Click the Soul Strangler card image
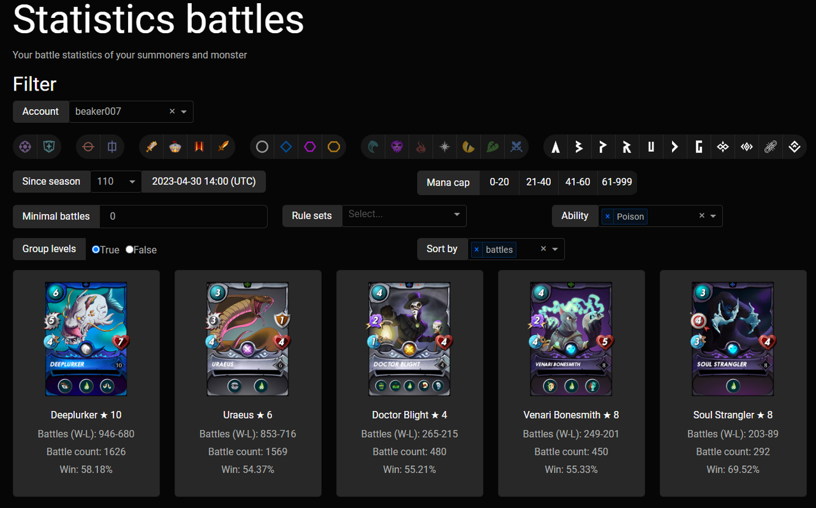The image size is (816, 508). click(x=733, y=339)
